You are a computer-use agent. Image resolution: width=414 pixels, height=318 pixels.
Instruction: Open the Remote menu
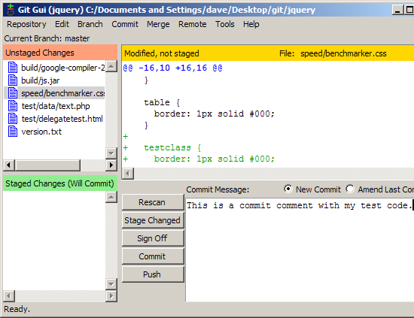[x=193, y=24]
